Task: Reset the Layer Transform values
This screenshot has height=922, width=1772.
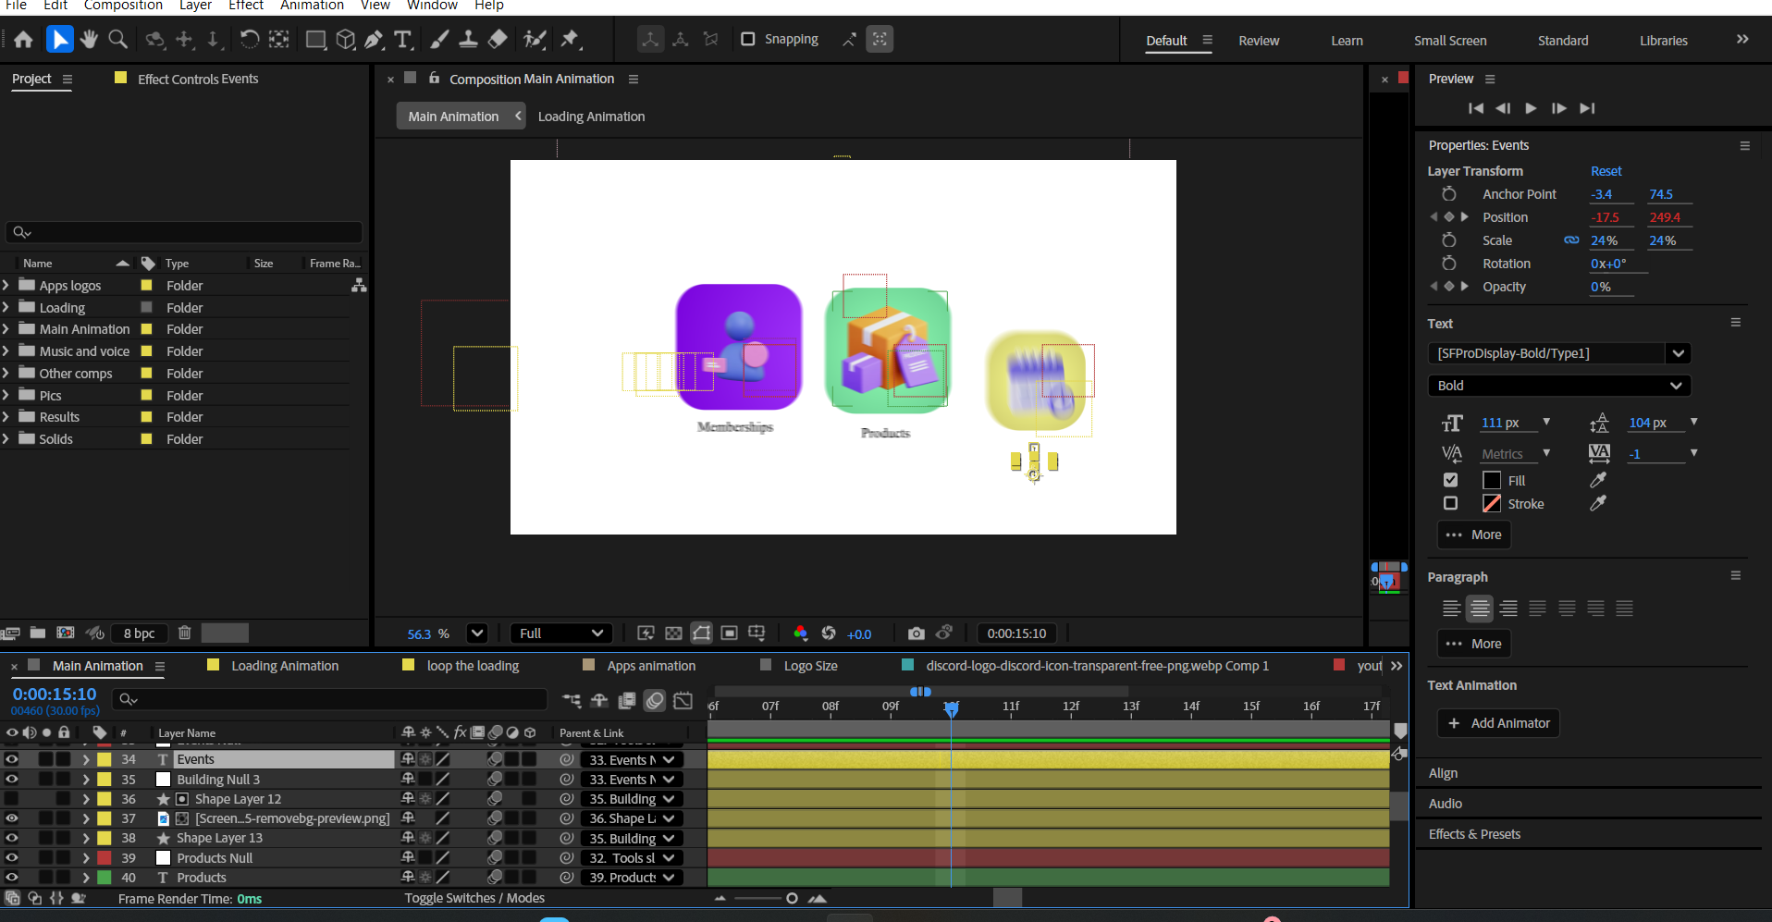Action: tap(1606, 171)
